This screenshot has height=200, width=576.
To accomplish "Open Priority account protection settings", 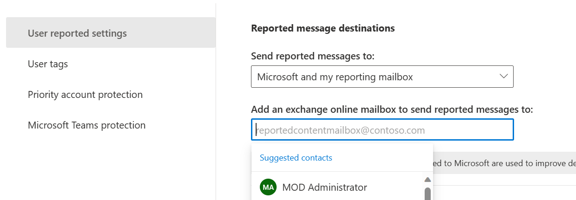I will 85,95.
